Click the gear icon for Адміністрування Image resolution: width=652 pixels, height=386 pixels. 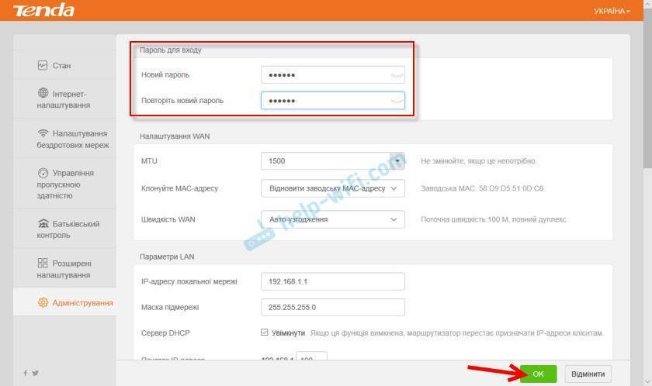click(43, 302)
